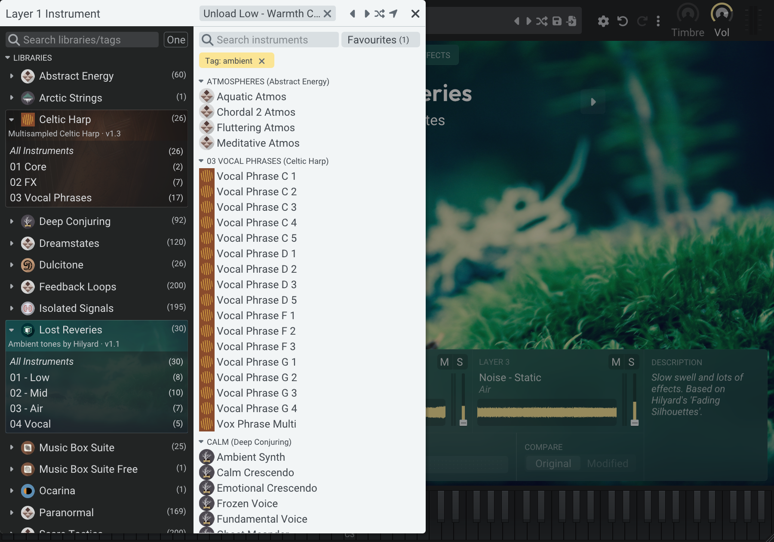Image resolution: width=774 pixels, height=542 pixels.
Task: Collapse the 03 VOCAL PHRASES group
Action: [201, 161]
